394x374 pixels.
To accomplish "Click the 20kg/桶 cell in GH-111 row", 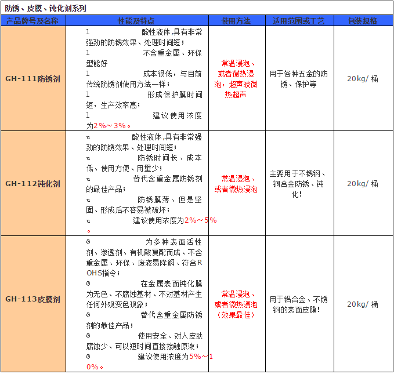I will click(x=363, y=79).
